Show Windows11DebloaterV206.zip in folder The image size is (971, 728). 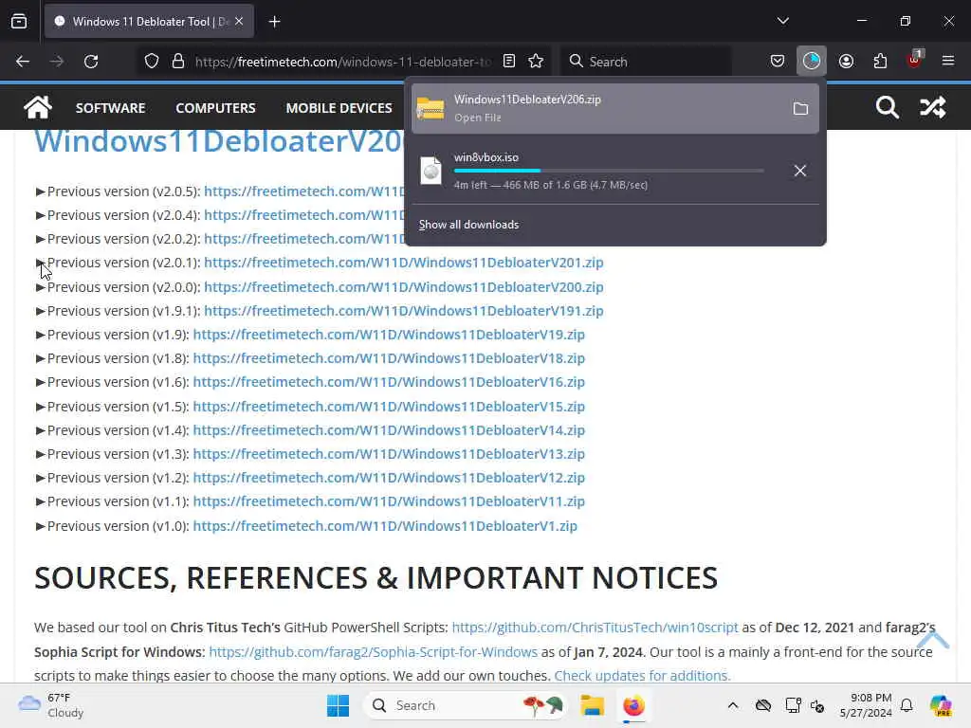(x=800, y=109)
